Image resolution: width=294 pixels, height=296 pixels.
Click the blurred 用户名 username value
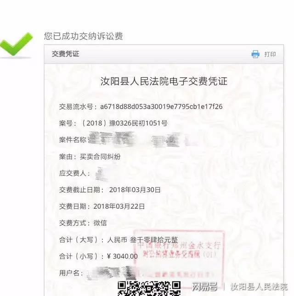[111, 273]
